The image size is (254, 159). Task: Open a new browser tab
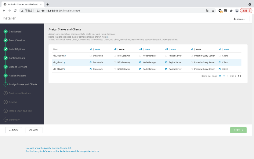click(48, 4)
